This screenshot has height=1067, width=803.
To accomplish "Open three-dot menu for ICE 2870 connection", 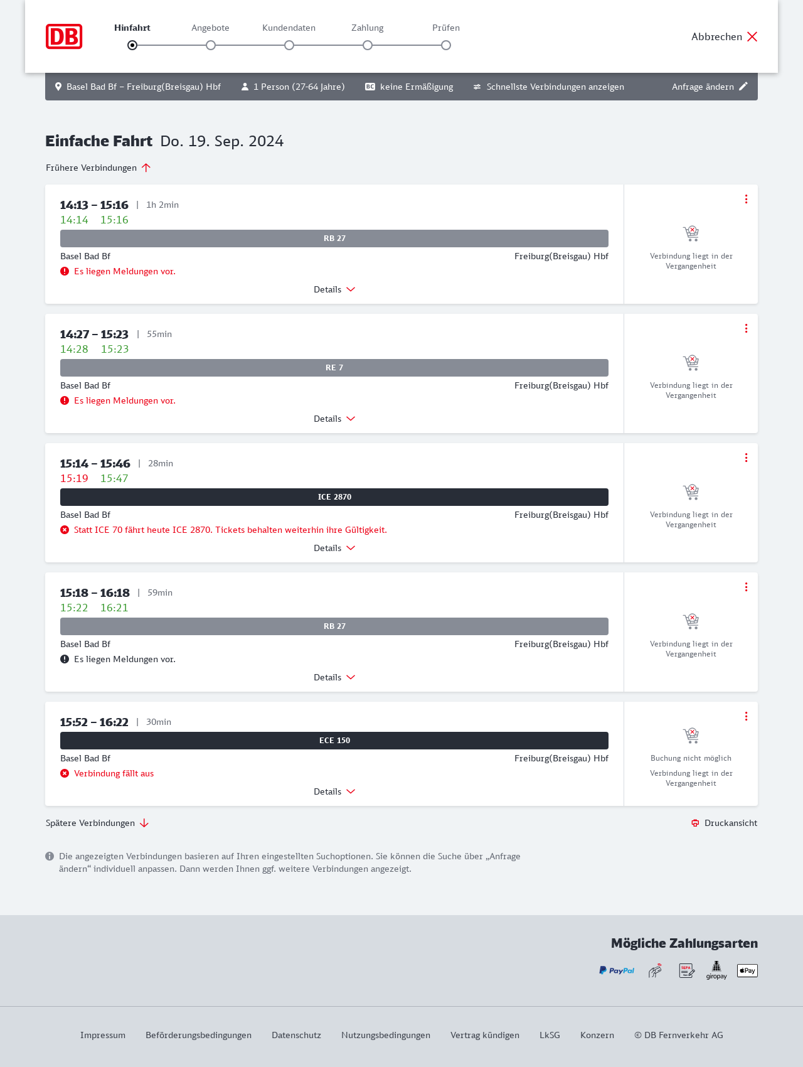I will pos(746,458).
